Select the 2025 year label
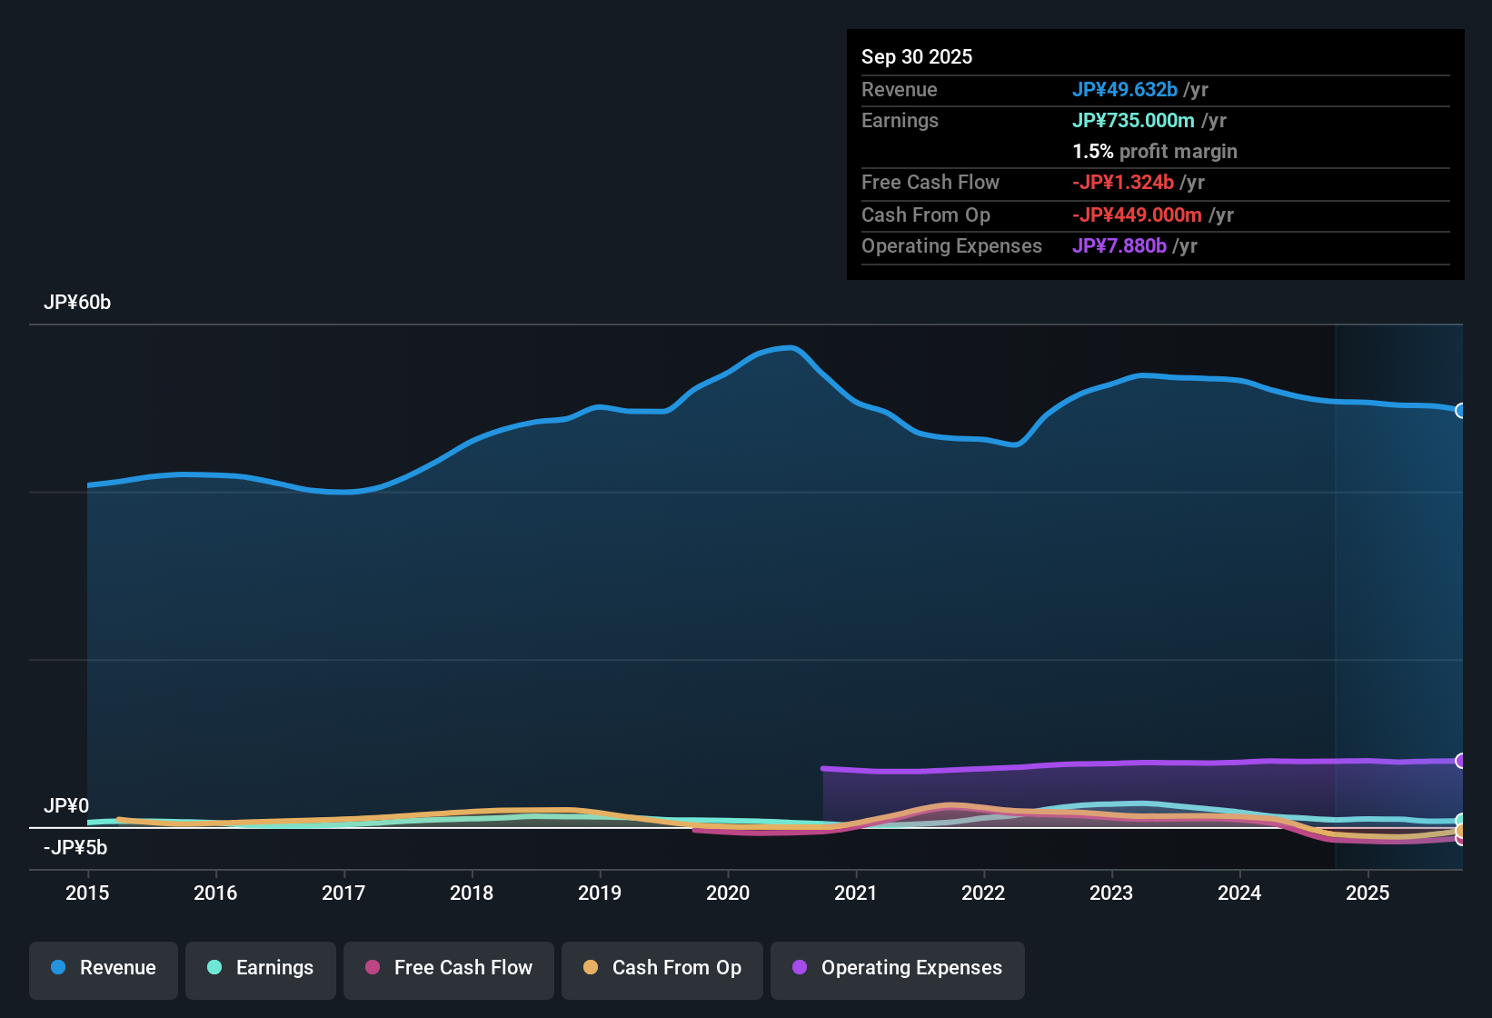 1368,893
